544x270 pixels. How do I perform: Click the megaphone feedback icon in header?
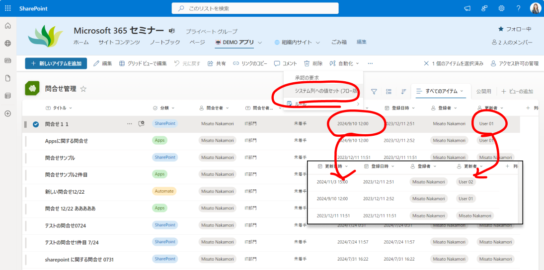(467, 8)
